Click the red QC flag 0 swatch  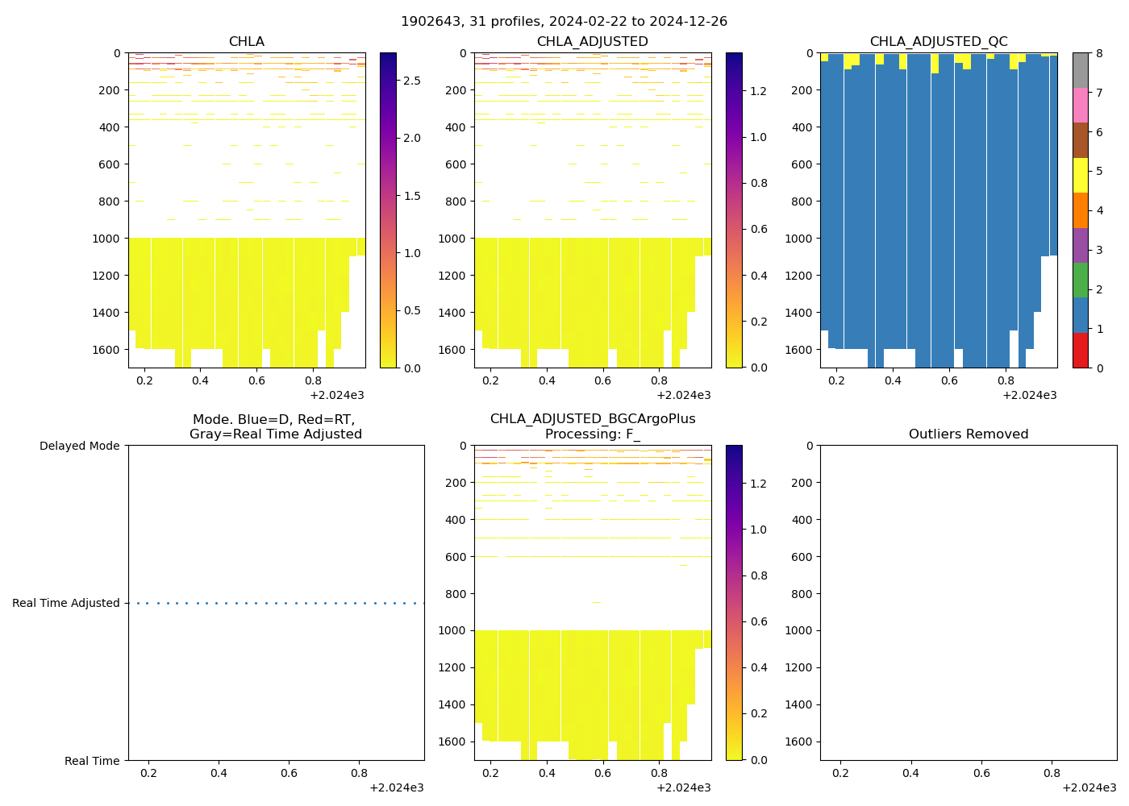coord(1080,351)
